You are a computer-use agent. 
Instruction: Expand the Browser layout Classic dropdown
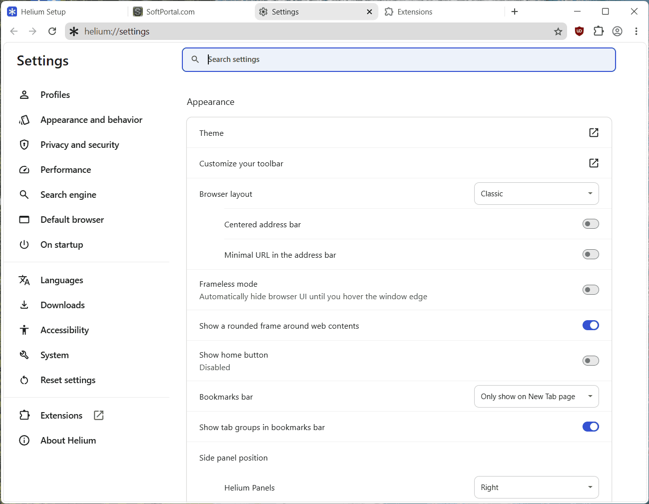pos(536,194)
